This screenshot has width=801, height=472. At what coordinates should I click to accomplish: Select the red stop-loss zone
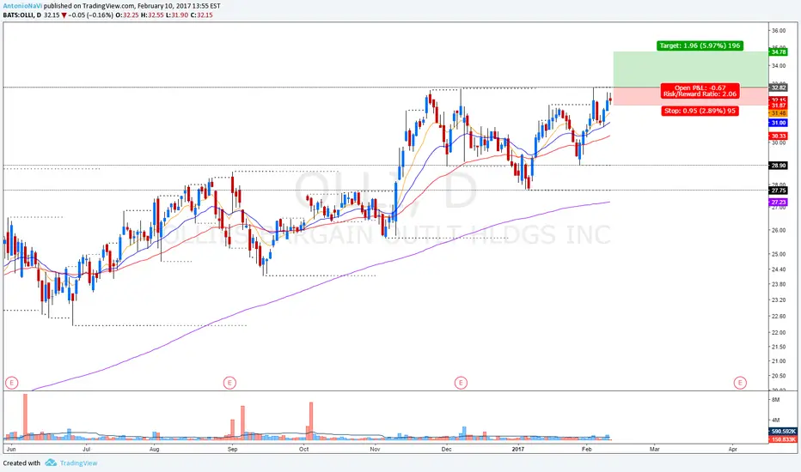point(690,96)
